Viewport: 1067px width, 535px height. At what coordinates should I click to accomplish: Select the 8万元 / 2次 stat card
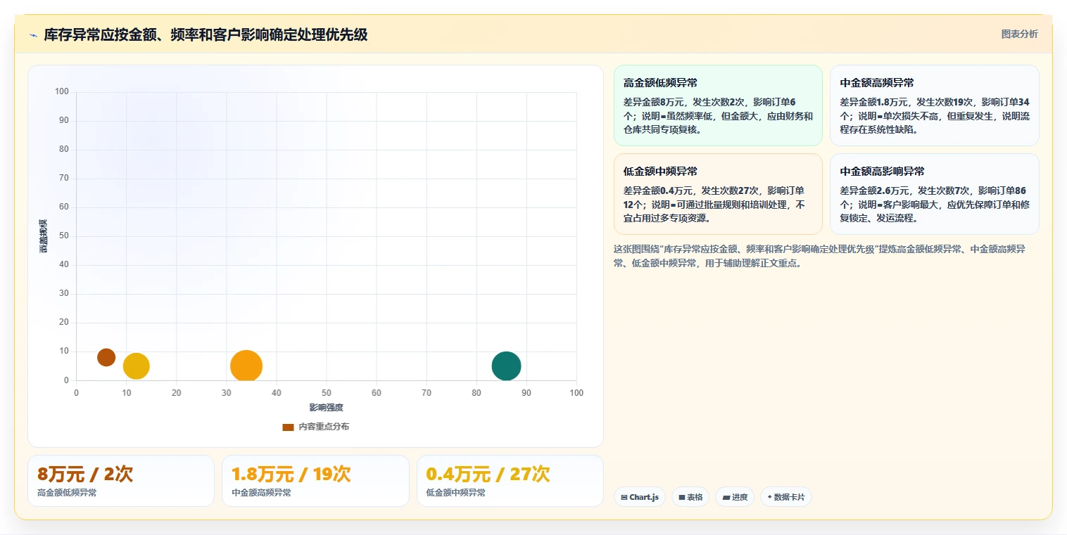121,481
